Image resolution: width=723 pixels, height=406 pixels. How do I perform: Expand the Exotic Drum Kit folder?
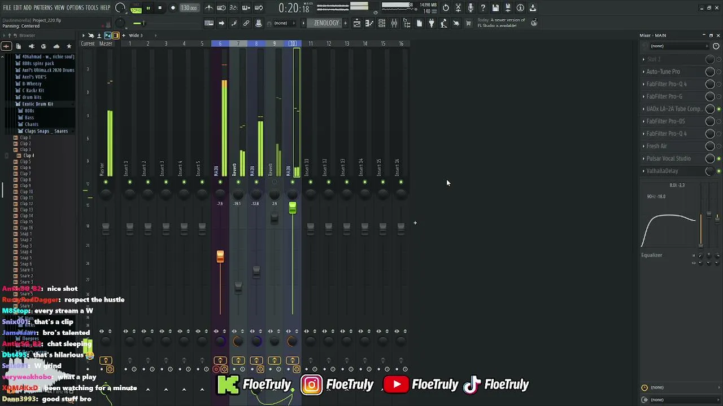coord(37,104)
